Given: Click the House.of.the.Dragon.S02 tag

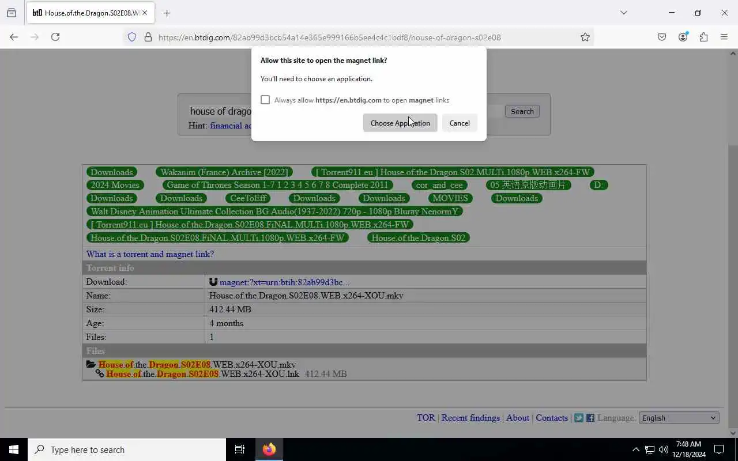Looking at the screenshot, I should [x=419, y=237].
